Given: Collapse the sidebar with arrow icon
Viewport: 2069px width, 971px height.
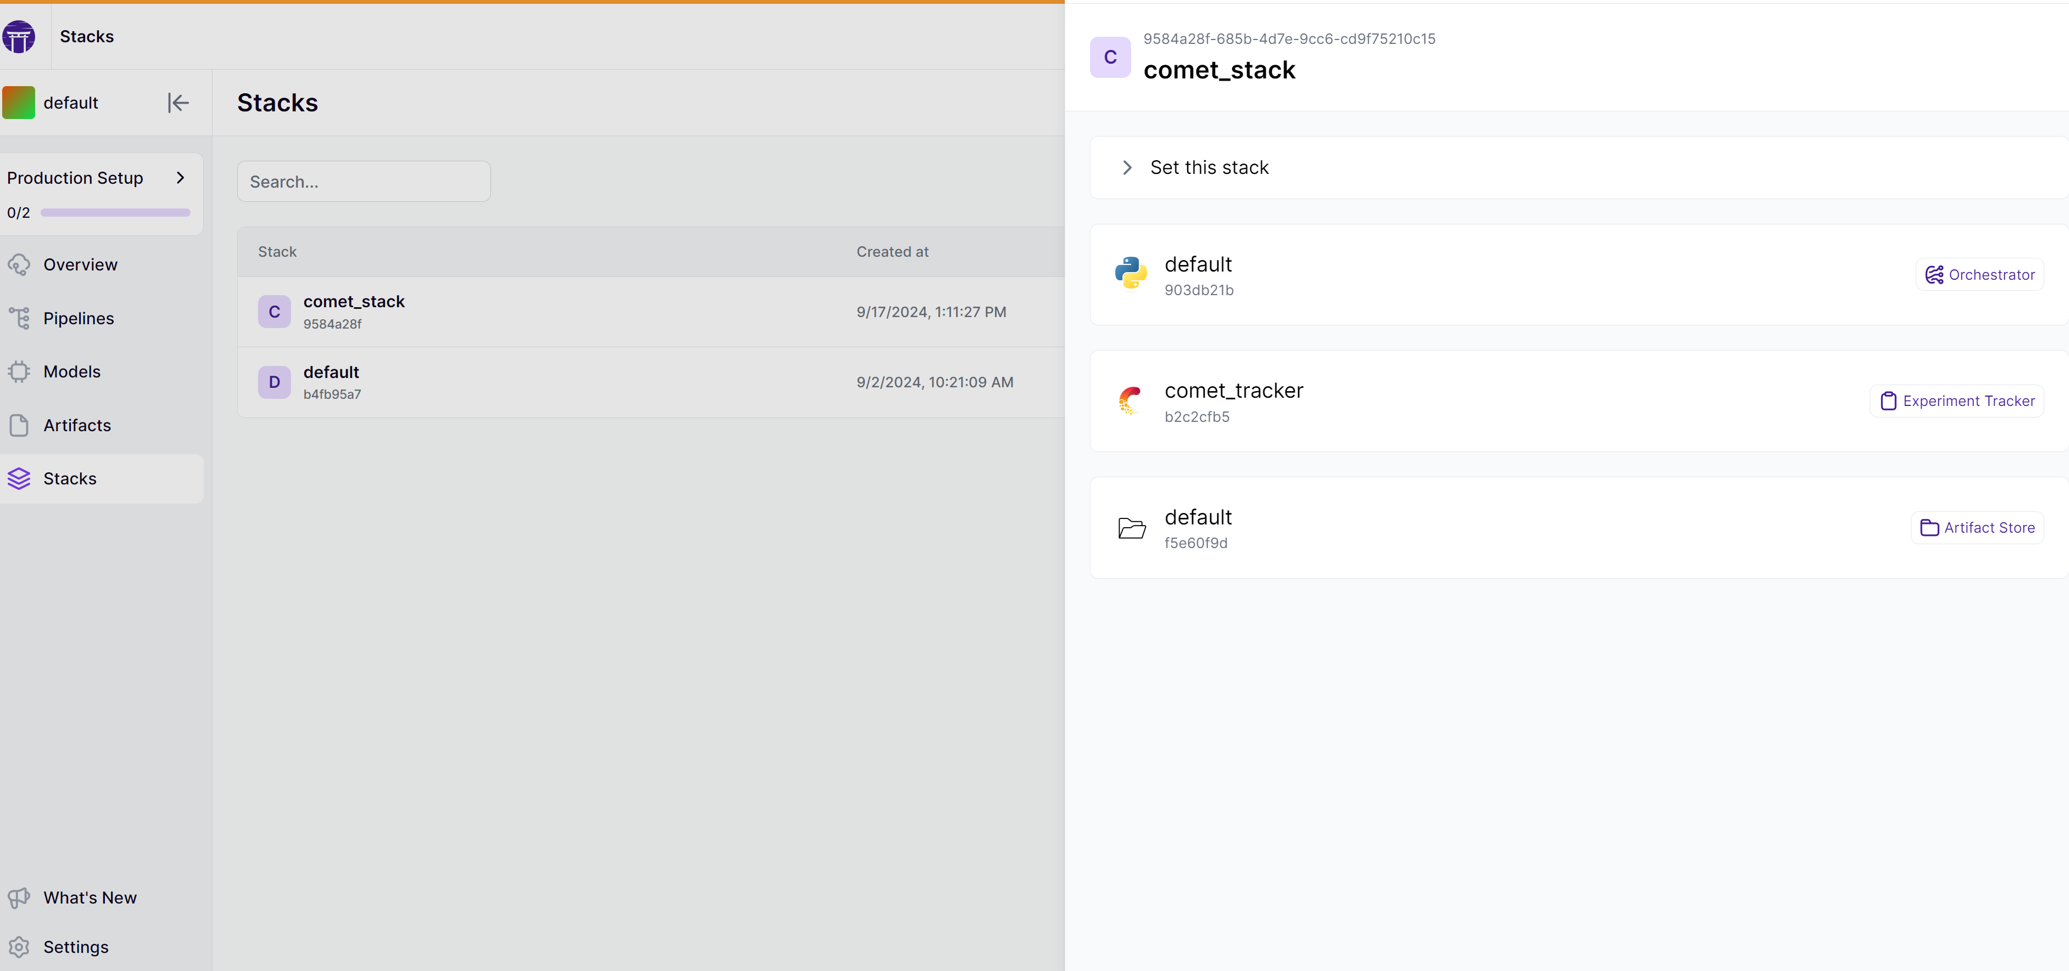Looking at the screenshot, I should pyautogui.click(x=178, y=103).
